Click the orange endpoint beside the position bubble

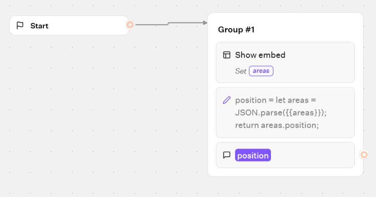tap(364, 155)
